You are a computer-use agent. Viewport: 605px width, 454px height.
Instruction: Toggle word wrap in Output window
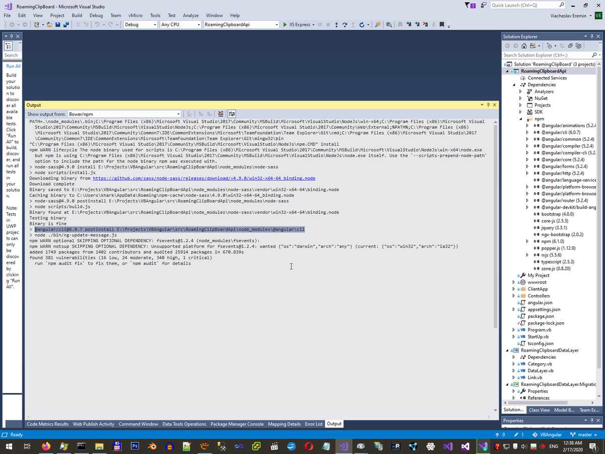(232, 114)
